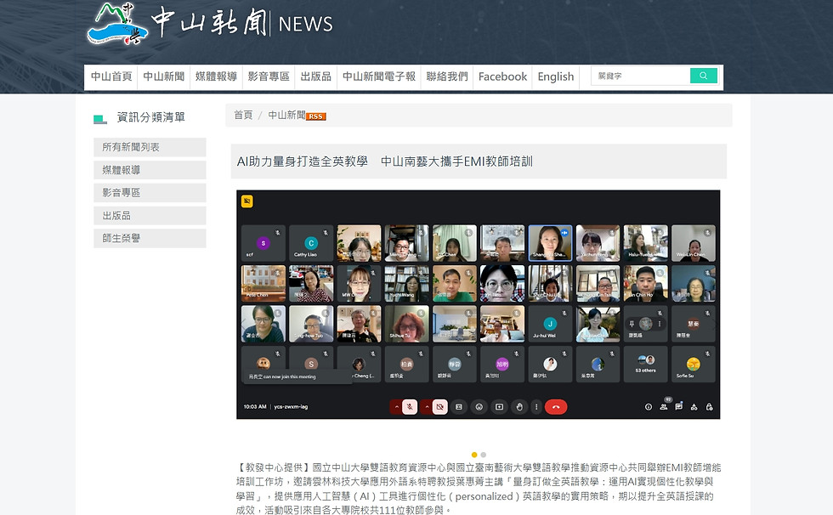Open 媒體報導 in the top navigation
The height and width of the screenshot is (515, 833).
[x=216, y=76]
